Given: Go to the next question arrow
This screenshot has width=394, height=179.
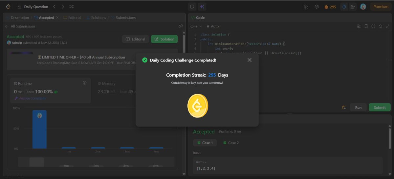Looking at the screenshot, I should pos(63,7).
